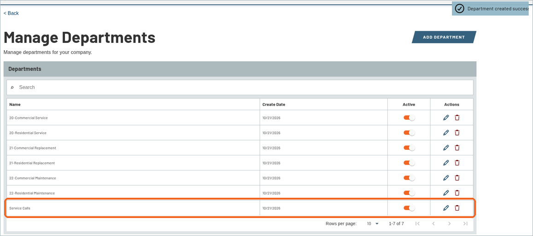
Task: Edit the 21-Commercial Replacement department
Action: tap(446, 147)
